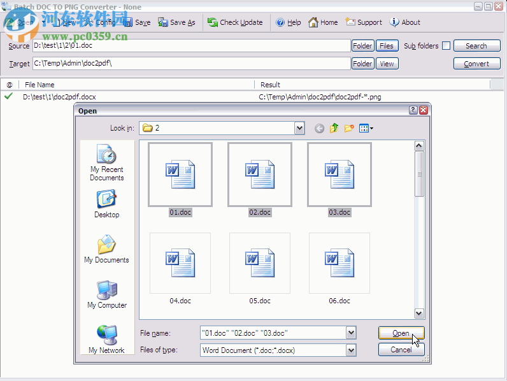
Task: Expand the Files of type dropdown
Action: click(x=351, y=350)
